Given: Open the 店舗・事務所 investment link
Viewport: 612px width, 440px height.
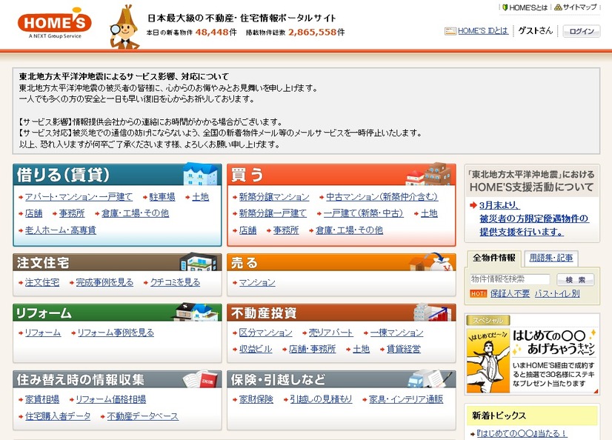Looking at the screenshot, I should click(x=312, y=349).
